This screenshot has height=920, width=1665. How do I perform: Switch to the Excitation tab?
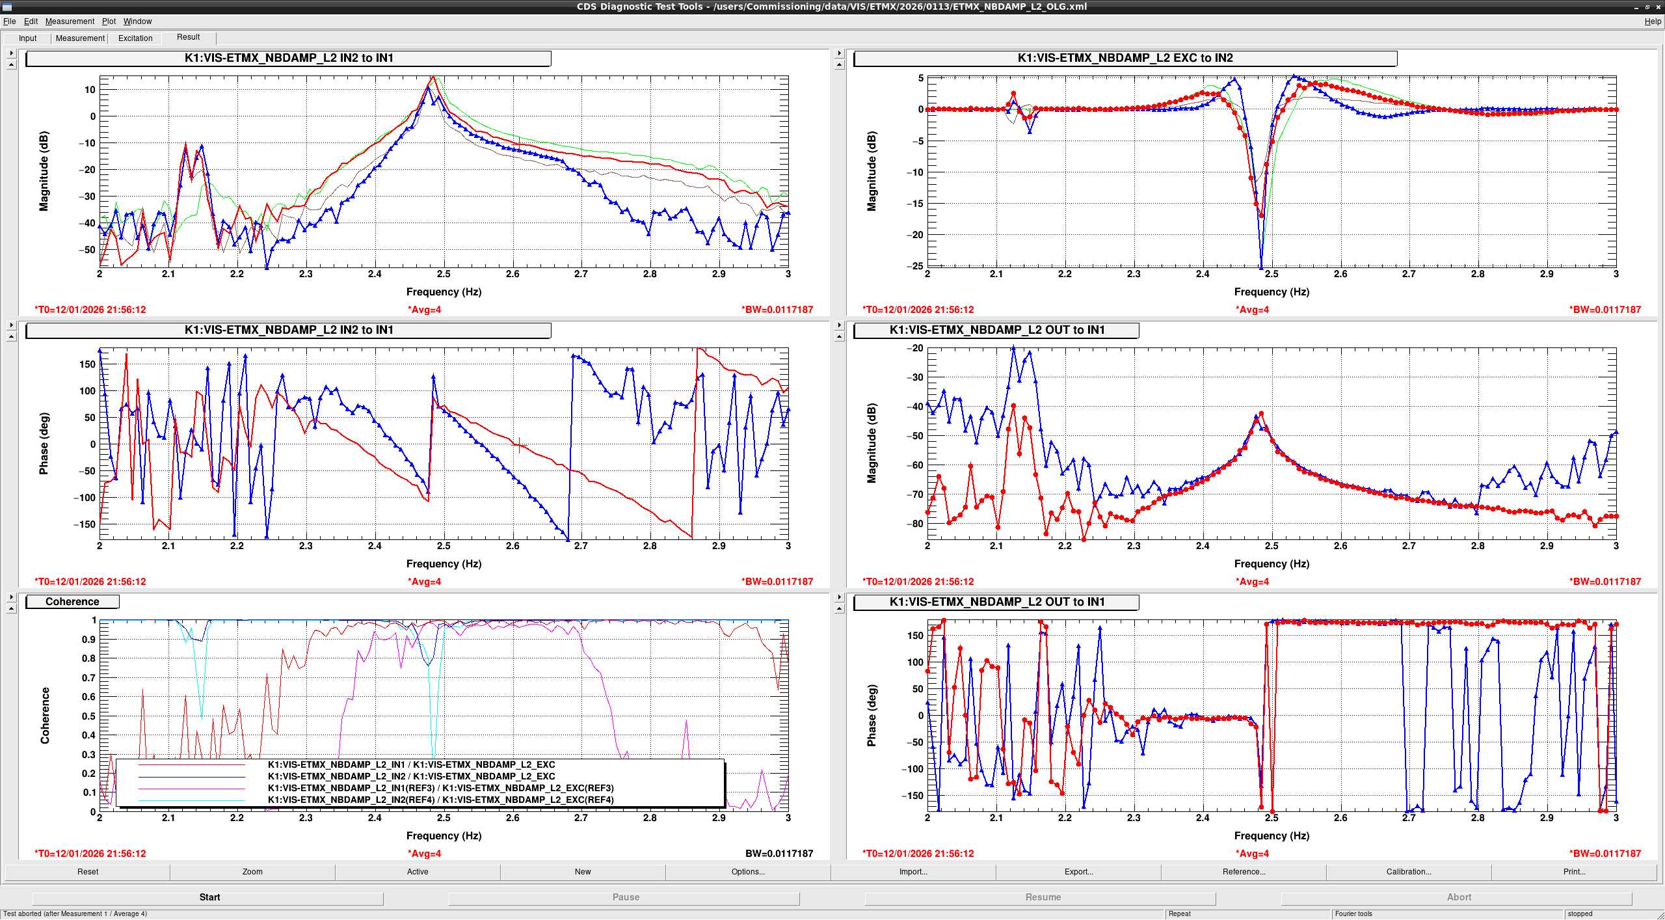click(135, 38)
